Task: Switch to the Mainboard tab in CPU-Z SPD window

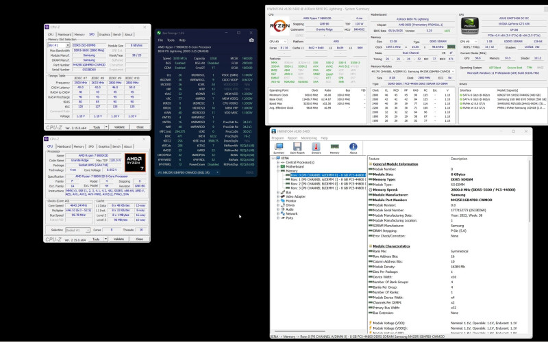Action: [x=64, y=35]
